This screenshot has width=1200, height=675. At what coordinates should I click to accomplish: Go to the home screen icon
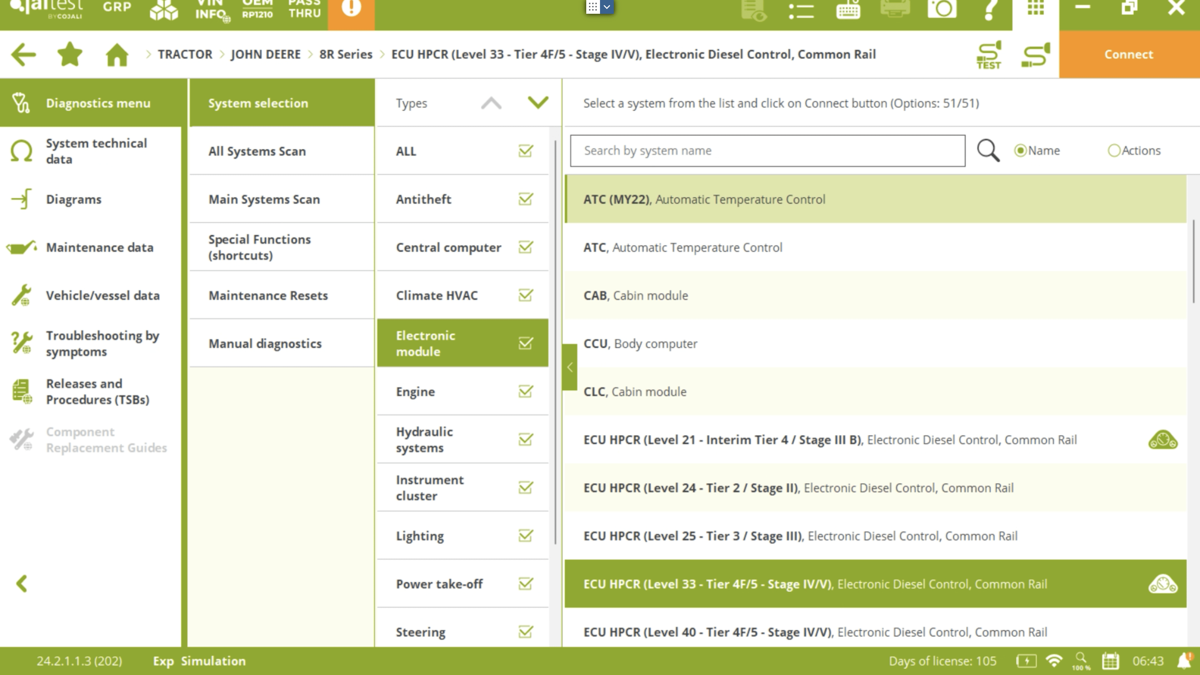click(x=117, y=54)
